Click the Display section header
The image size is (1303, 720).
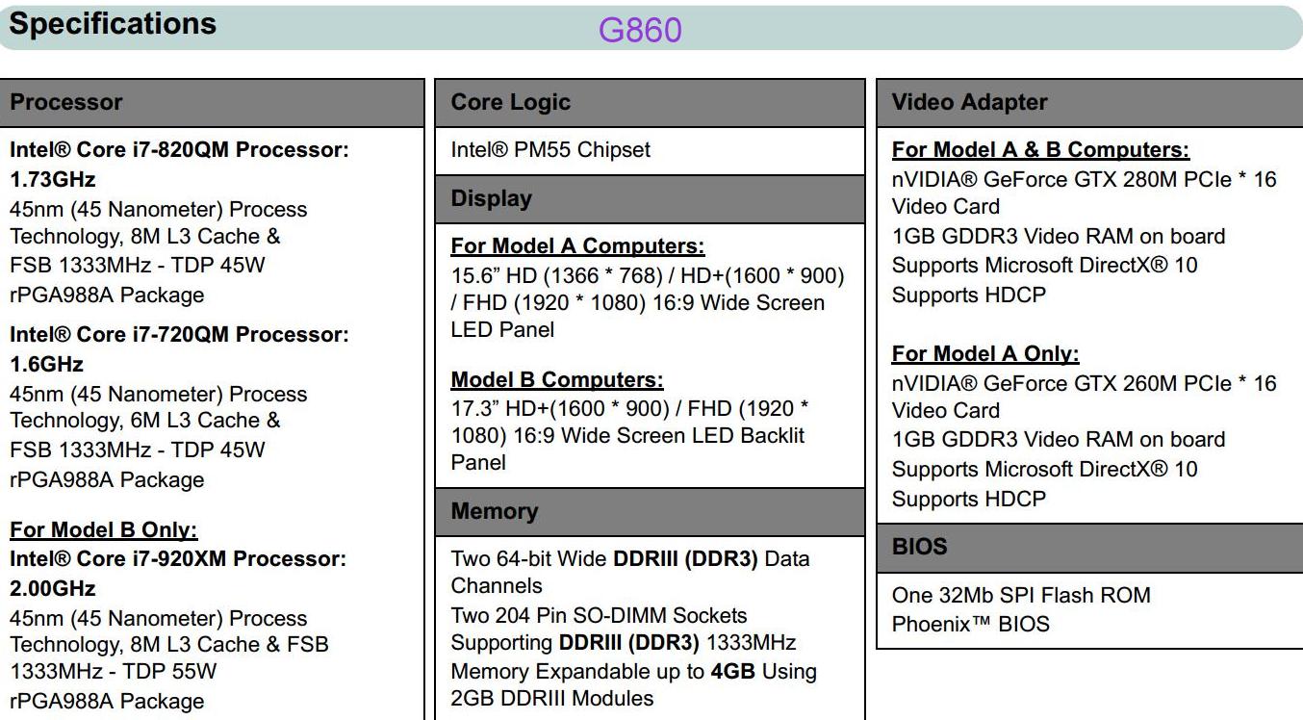coord(651,199)
